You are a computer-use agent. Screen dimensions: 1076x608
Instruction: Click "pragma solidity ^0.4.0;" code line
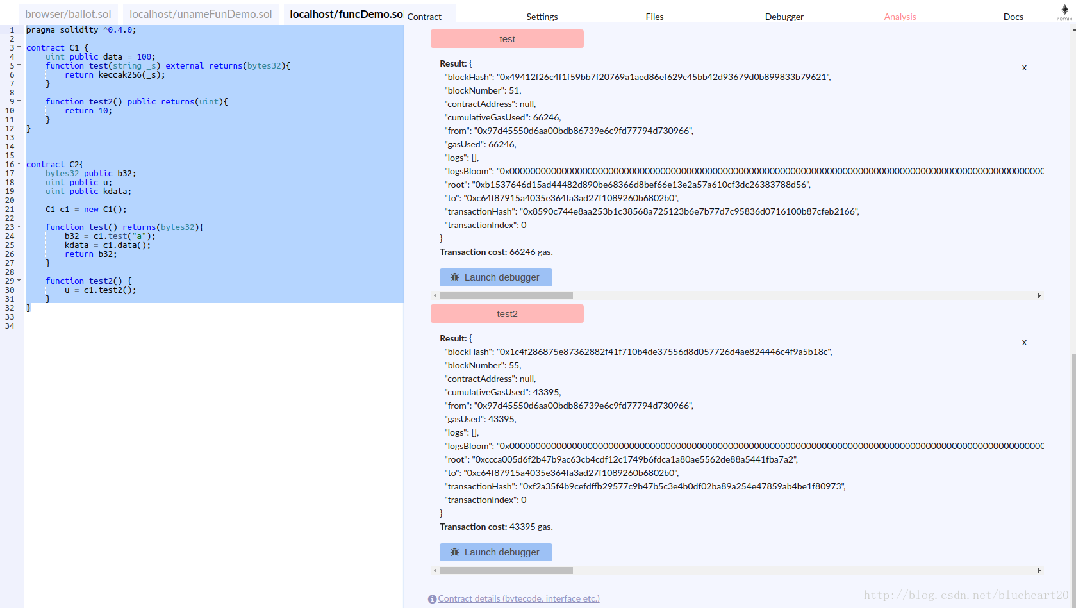(81, 30)
